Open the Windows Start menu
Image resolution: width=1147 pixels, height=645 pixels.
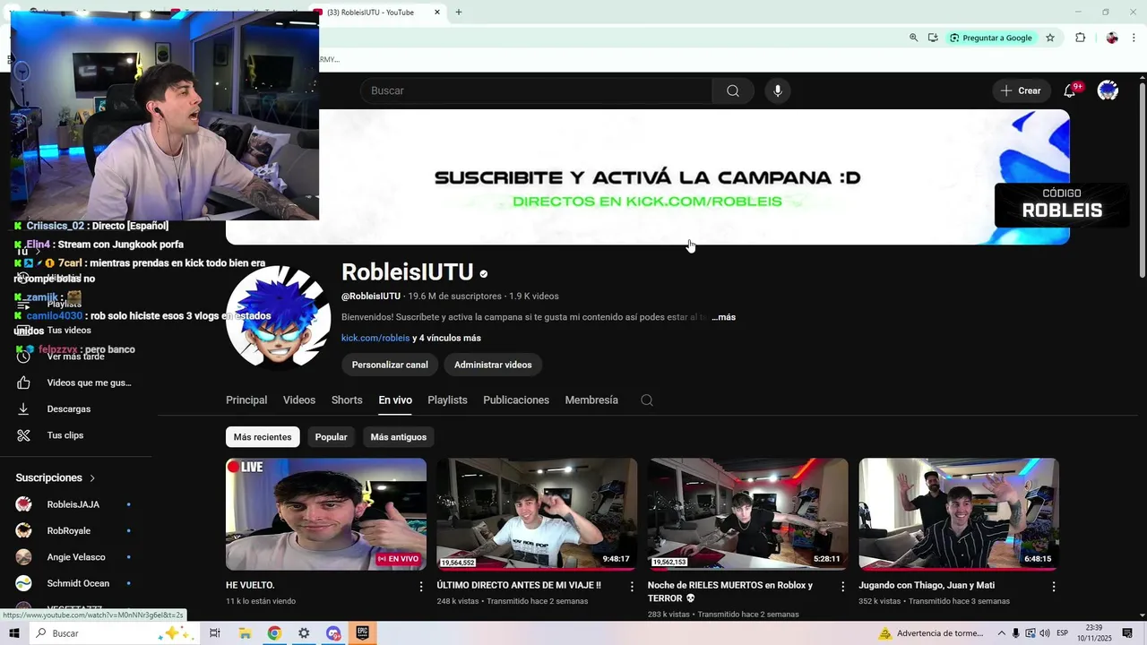point(13,633)
